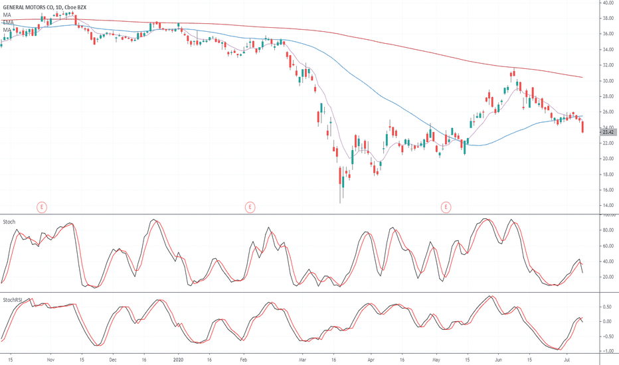
Task: Click the -0.50 level on StochRSI axis
Action: click(x=606, y=336)
